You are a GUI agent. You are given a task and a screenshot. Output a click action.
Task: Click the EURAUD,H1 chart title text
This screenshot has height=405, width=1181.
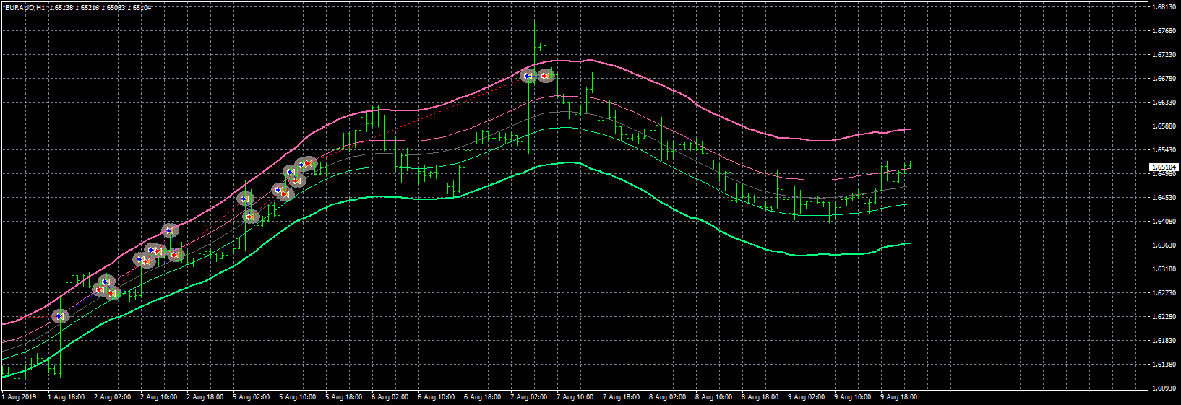(24, 8)
